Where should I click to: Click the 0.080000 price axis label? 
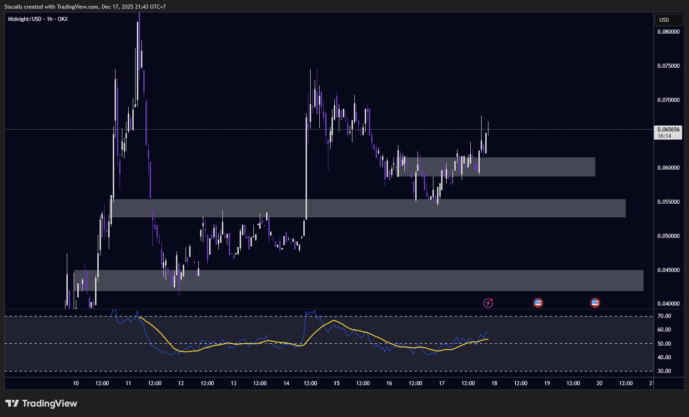668,32
